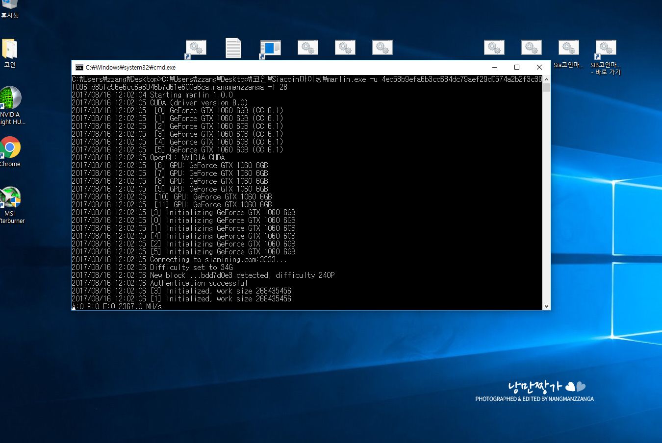Image resolution: width=662 pixels, height=443 pixels.
Task: Click the '[0] Initializing GeForce GTX 1060 6GB' line
Action: pyautogui.click(x=183, y=221)
